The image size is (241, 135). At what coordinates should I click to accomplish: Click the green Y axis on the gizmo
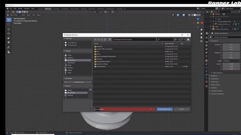(198, 23)
